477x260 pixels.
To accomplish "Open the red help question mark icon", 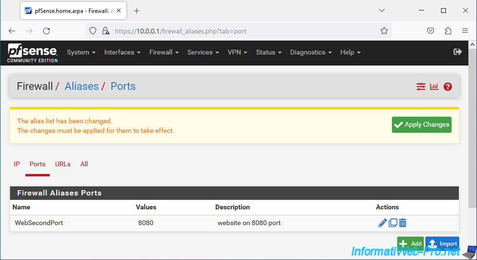I will click(447, 87).
